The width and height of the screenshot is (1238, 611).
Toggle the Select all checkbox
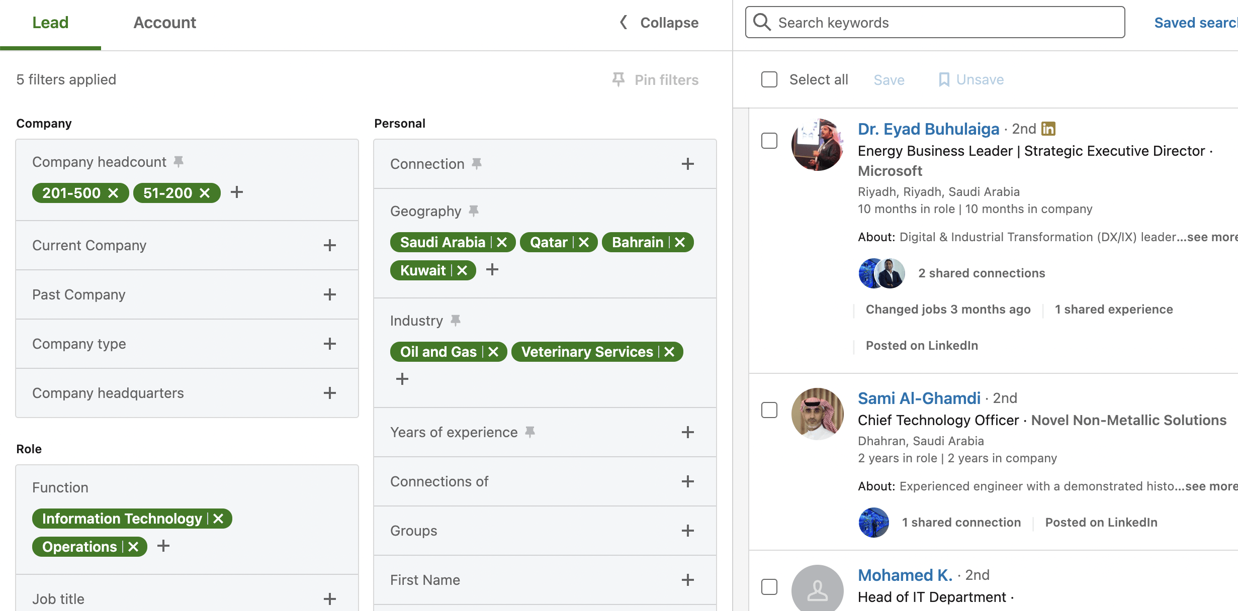769,79
